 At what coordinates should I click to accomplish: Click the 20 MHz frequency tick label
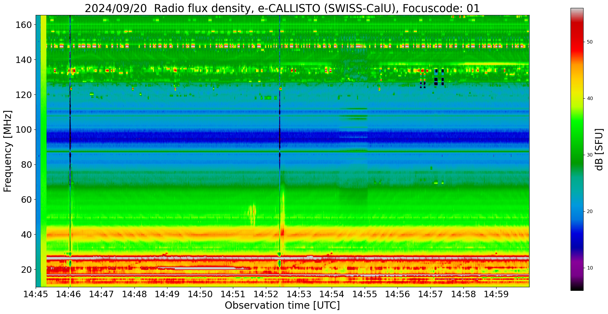pyautogui.click(x=26, y=269)
